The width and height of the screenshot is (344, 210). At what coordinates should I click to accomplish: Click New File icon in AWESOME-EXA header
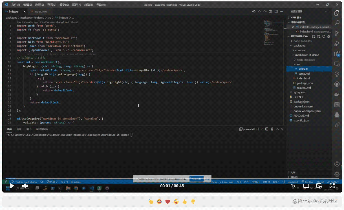[314, 36]
